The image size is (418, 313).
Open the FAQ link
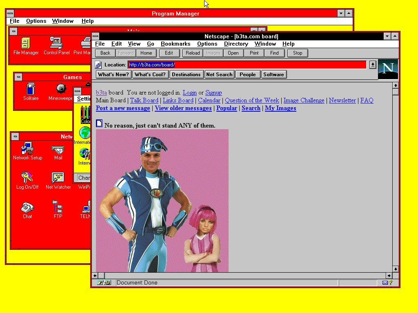[367, 100]
